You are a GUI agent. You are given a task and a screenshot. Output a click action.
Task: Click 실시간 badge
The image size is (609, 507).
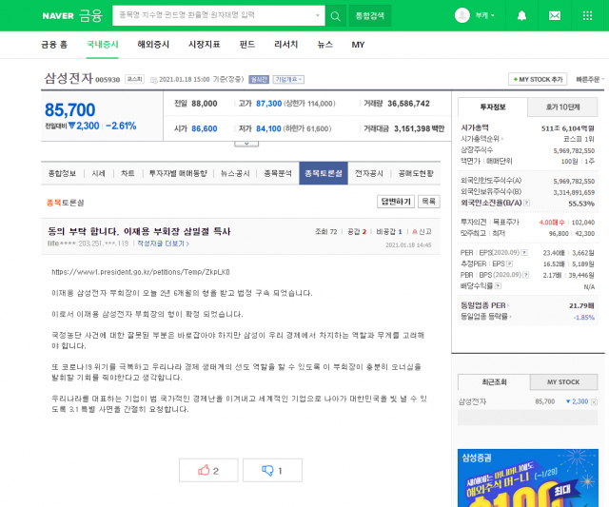point(259,80)
